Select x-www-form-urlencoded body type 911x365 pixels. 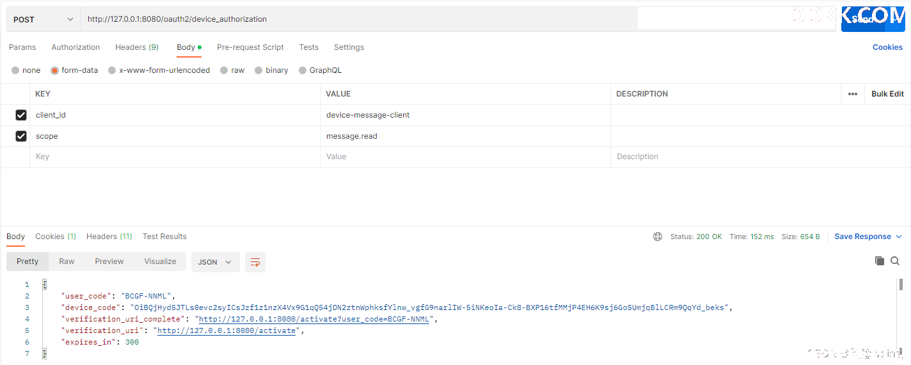click(x=159, y=70)
